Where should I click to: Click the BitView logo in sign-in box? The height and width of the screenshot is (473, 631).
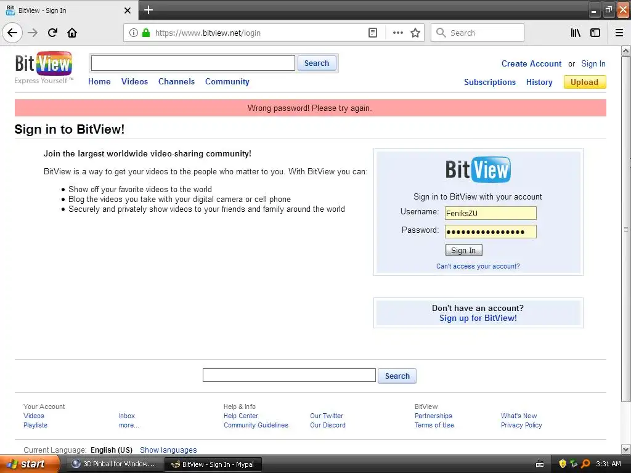[478, 169]
